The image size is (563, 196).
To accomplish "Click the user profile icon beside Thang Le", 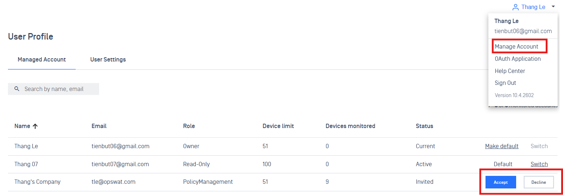I will pyautogui.click(x=516, y=7).
